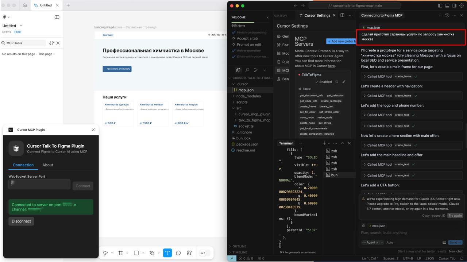Screen dimensions: 467x262
Task: Select the Pen tool in Figma toolbar
Action: click(152, 253)
